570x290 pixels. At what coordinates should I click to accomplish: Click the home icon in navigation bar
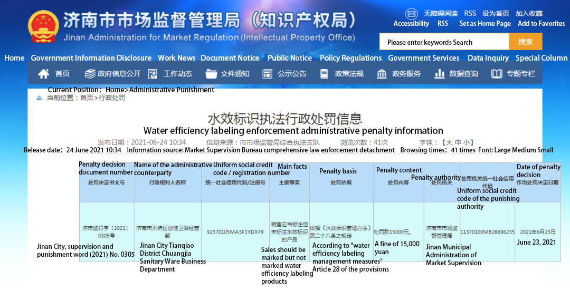43,74
